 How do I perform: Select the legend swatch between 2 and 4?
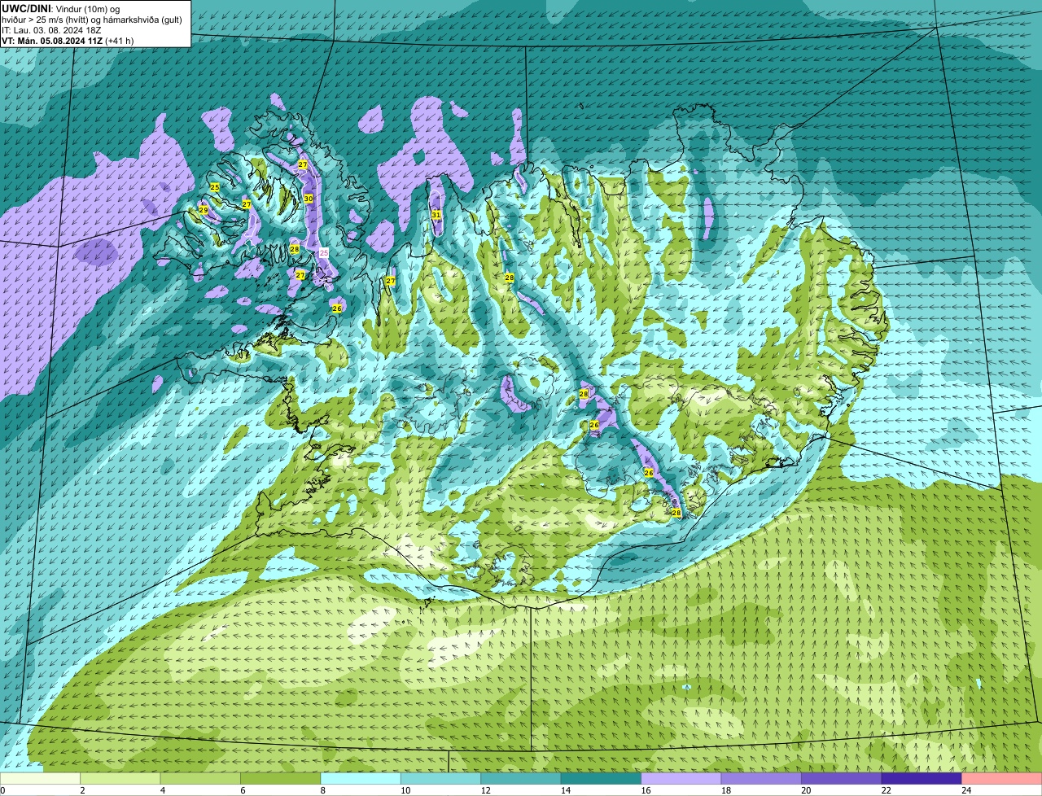click(120, 779)
